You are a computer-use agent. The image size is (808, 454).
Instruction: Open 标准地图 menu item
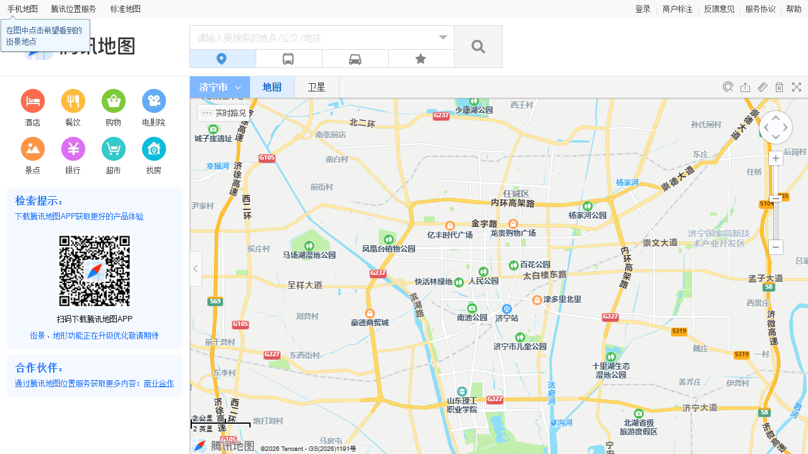coord(126,9)
